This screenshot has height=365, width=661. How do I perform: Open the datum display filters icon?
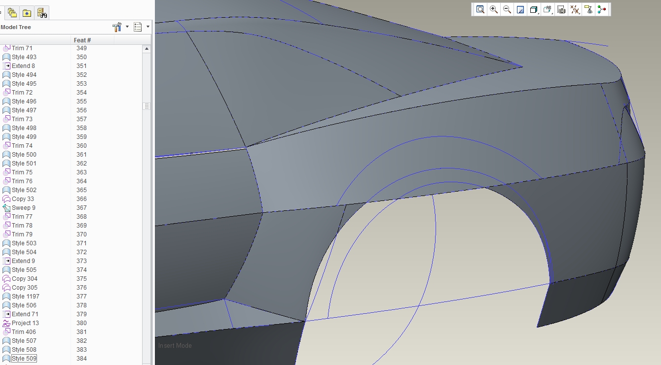[574, 9]
